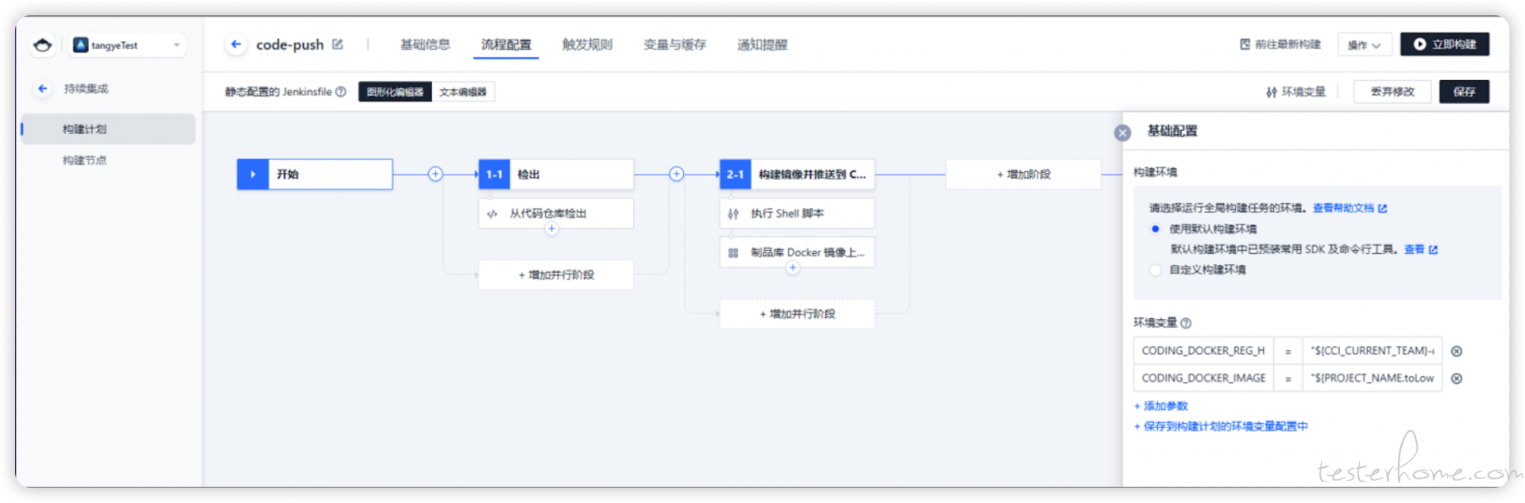Click 增加阶段 placeholder

[x=1023, y=175]
